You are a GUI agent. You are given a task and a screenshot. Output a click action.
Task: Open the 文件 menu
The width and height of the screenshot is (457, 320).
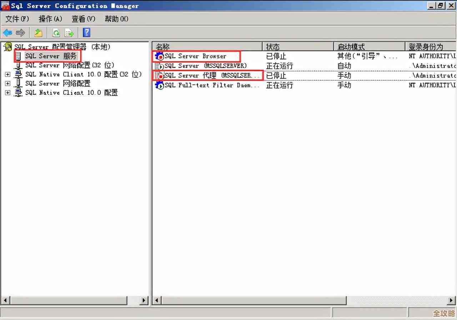(16, 19)
